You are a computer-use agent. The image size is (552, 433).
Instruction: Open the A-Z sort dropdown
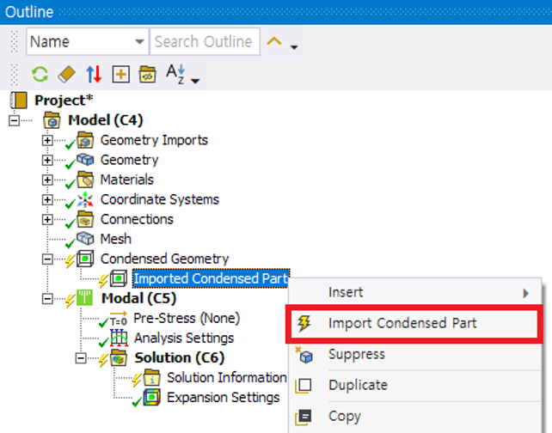[182, 76]
